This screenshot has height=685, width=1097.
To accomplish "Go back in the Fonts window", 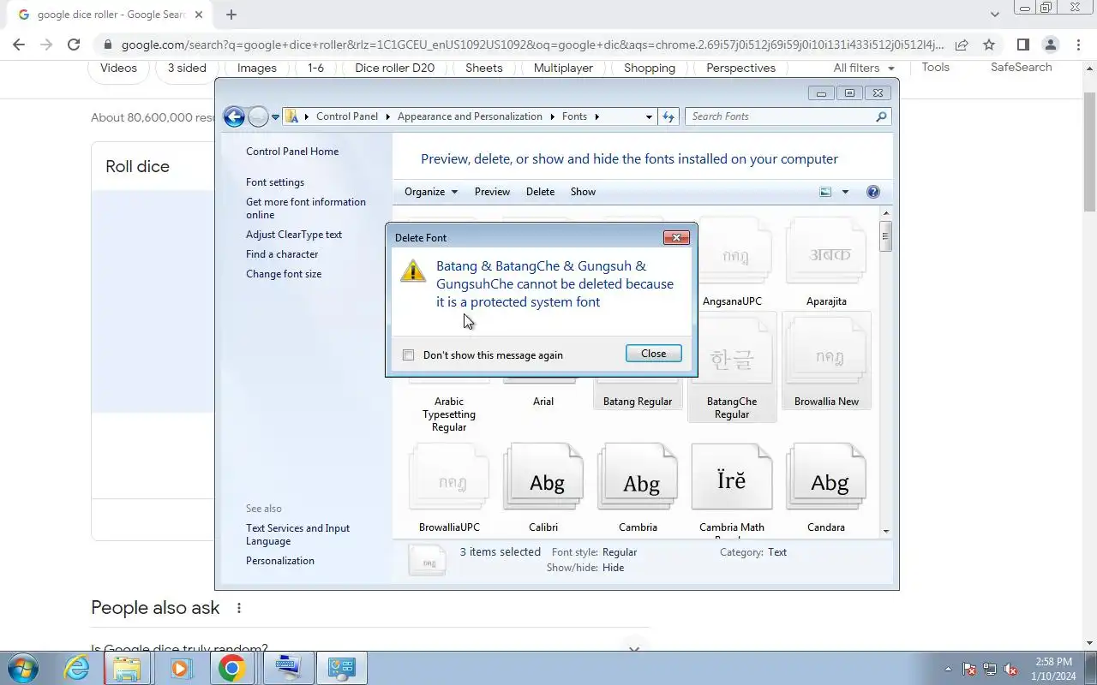I will click(234, 116).
